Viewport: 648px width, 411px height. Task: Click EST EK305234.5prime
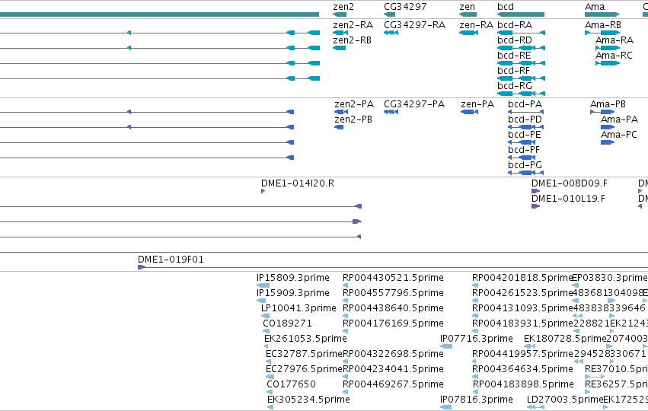click(270, 408)
